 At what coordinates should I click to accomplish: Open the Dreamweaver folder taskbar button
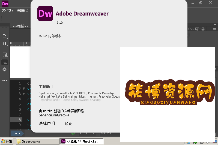click(x=38, y=141)
